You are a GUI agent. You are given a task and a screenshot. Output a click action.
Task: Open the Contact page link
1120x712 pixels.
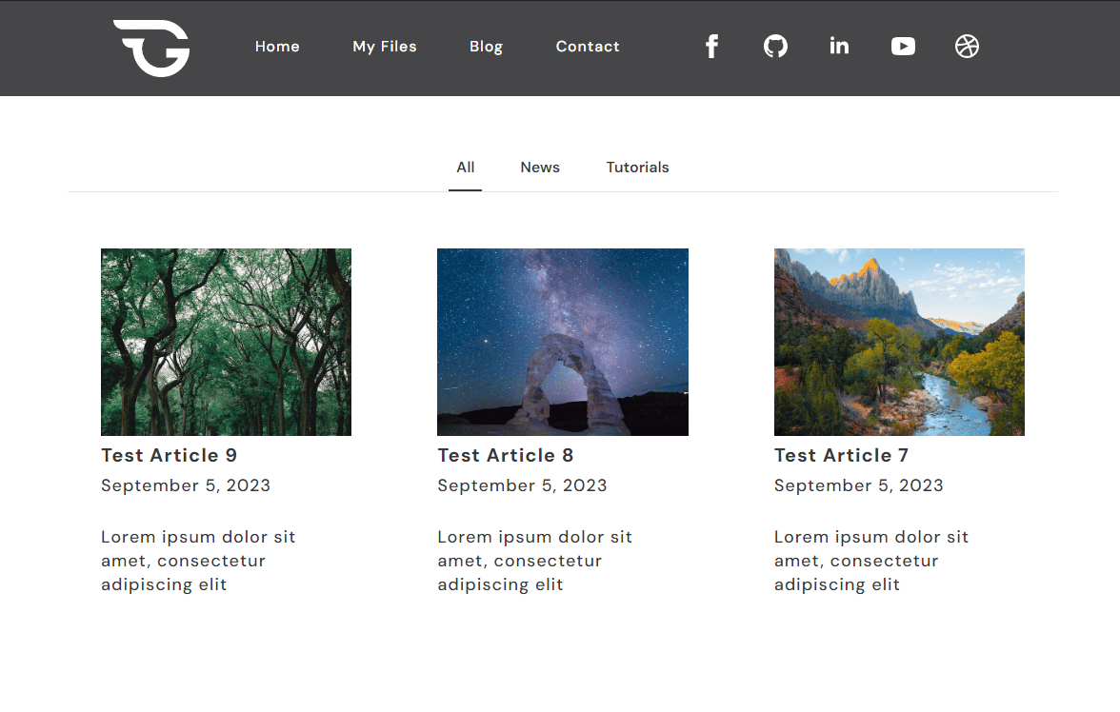[588, 47]
